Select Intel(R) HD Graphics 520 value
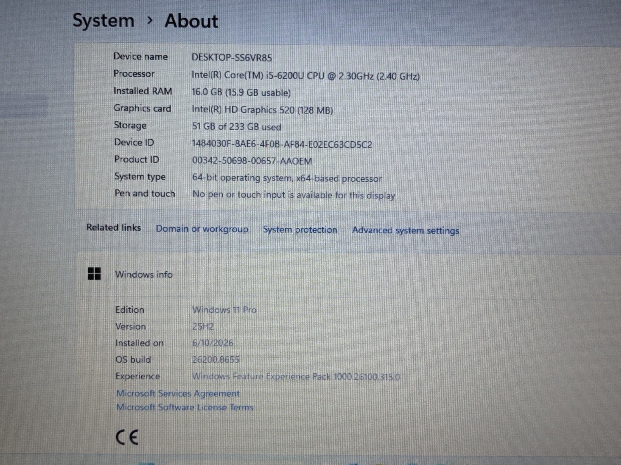This screenshot has height=465, width=621. [x=262, y=110]
